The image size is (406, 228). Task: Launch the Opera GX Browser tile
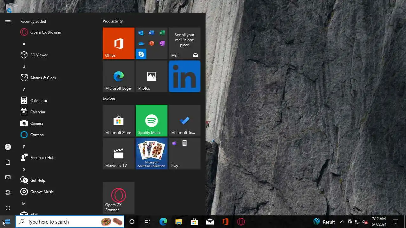[x=119, y=198]
